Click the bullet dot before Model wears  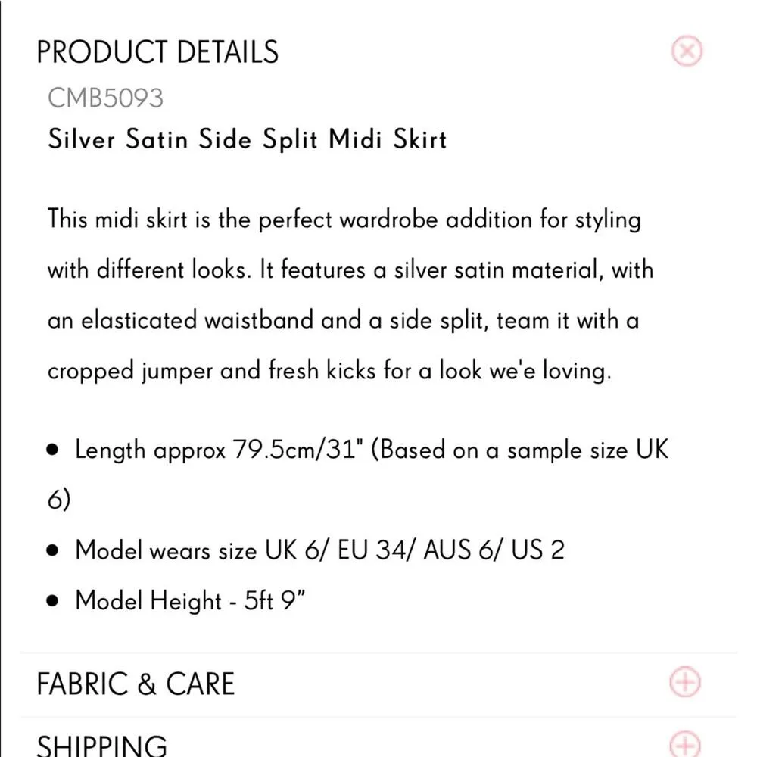tap(52, 550)
